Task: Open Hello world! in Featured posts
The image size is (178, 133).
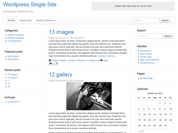Action: pyautogui.click(x=13, y=56)
